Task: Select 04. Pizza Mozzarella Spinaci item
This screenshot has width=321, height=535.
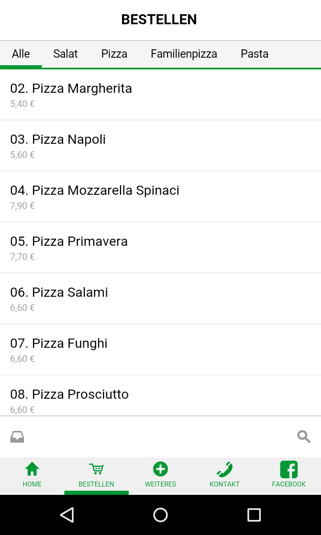Action: pyautogui.click(x=160, y=197)
